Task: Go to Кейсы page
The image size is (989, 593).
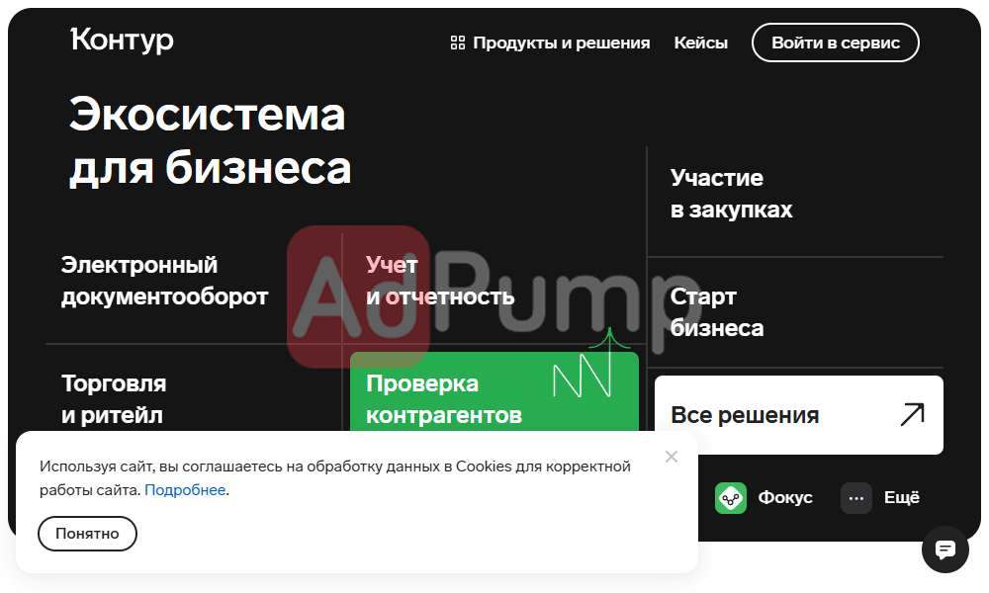Action: pos(701,42)
